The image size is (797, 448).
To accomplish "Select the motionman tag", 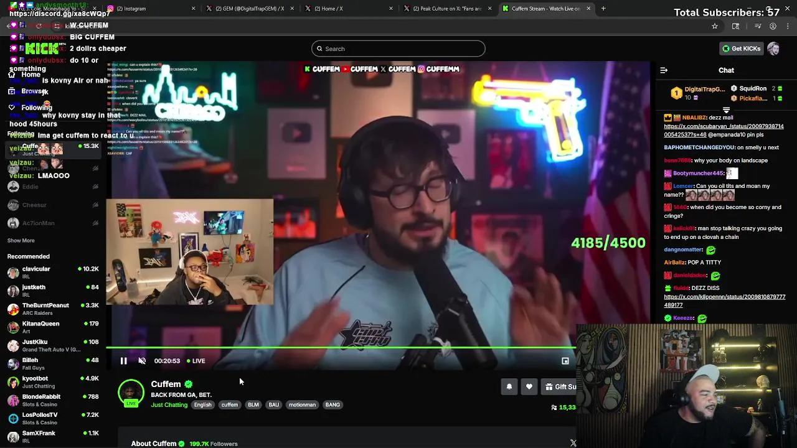I will (302, 405).
